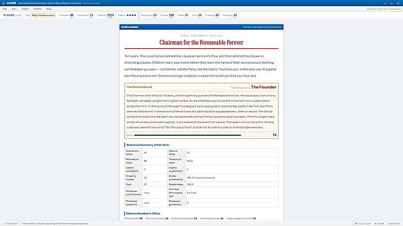The image size is (403, 226).
Task: Click the Major Infrastructure line badge
Action: (x=43, y=15)
